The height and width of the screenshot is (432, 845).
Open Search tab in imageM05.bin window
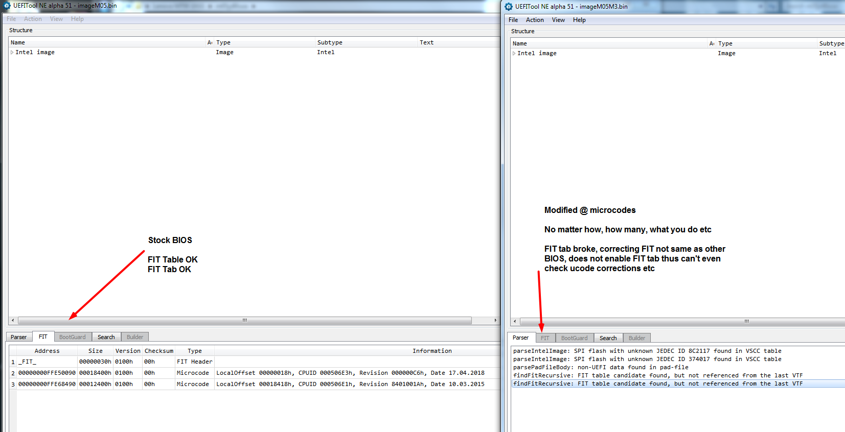point(106,337)
